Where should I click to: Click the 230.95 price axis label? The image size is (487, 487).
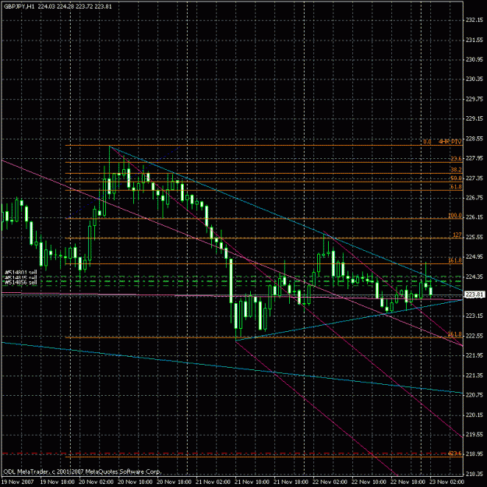tap(475, 59)
